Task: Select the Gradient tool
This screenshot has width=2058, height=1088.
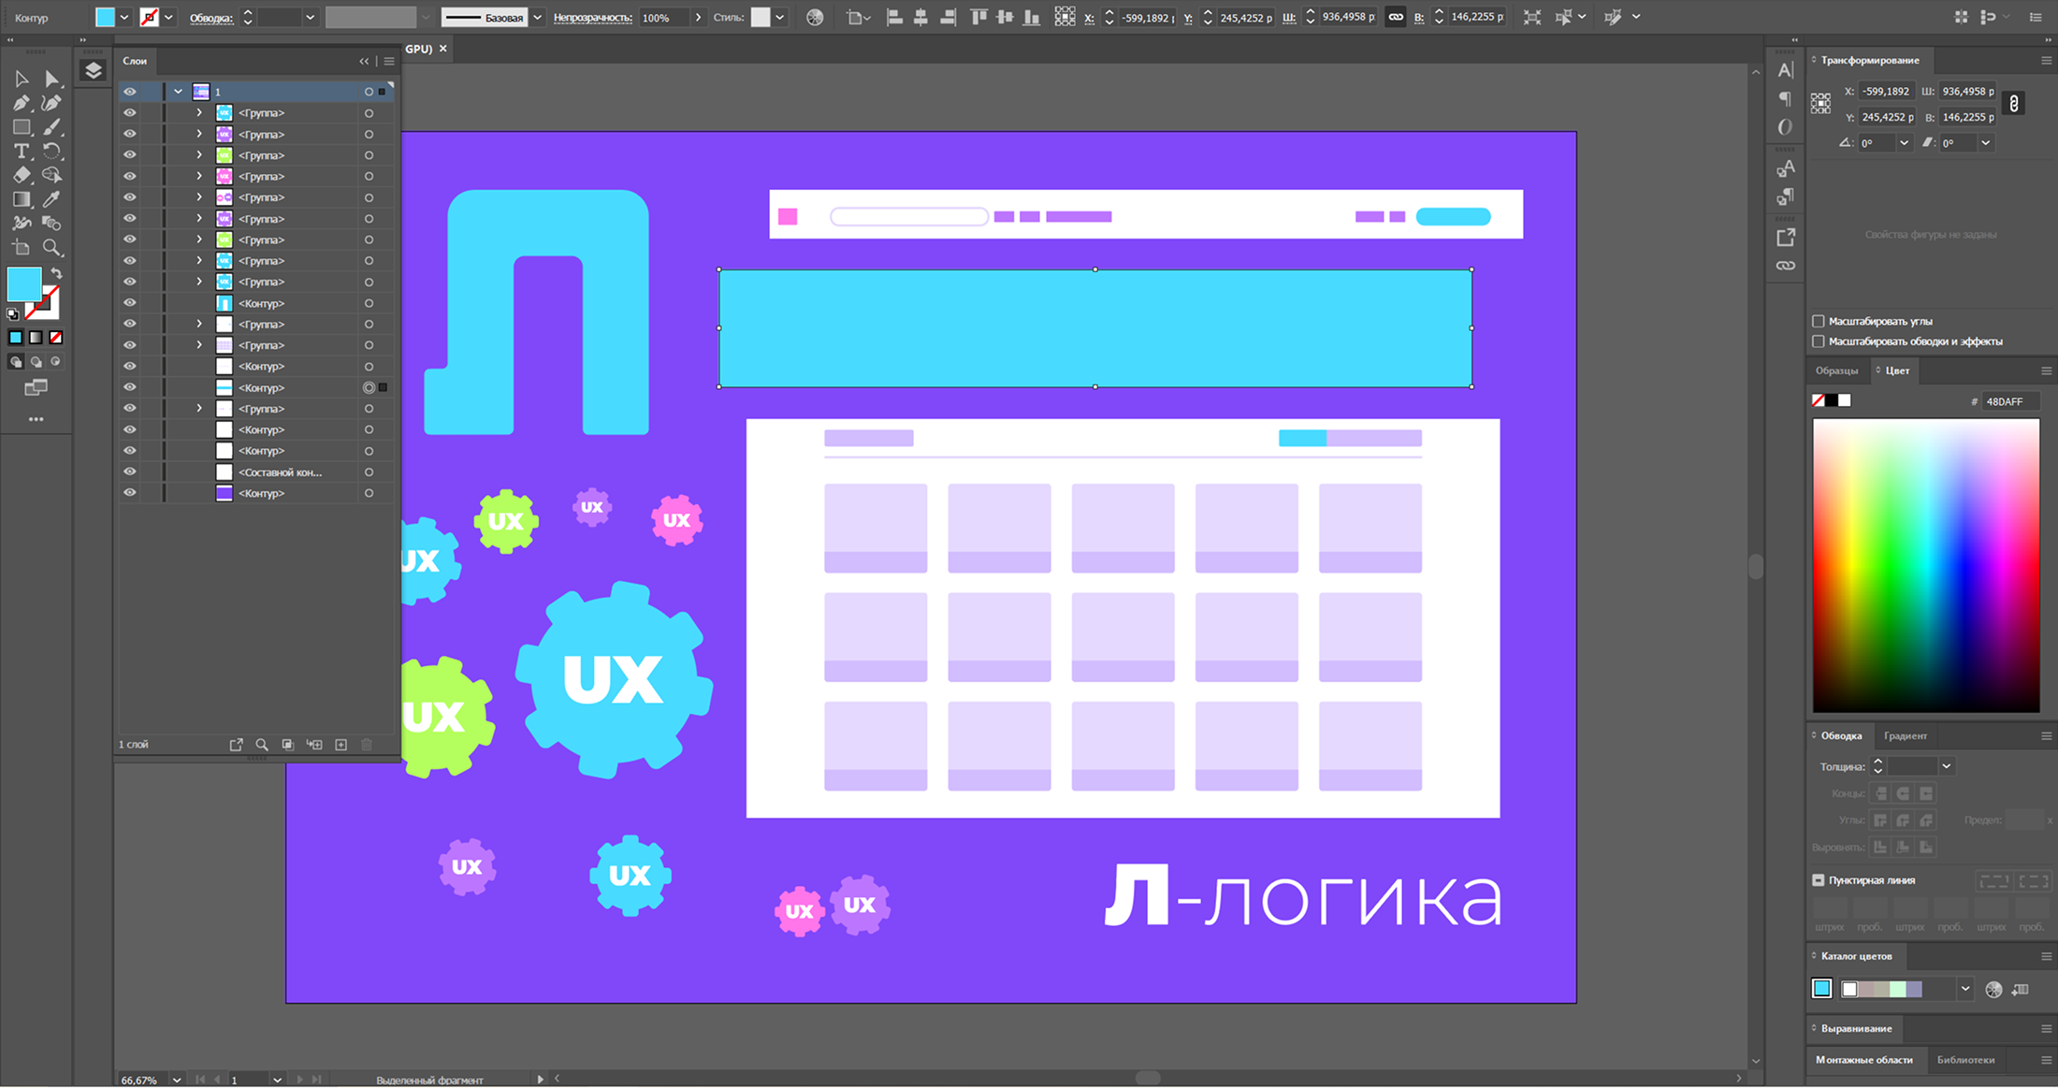Action: (x=21, y=199)
